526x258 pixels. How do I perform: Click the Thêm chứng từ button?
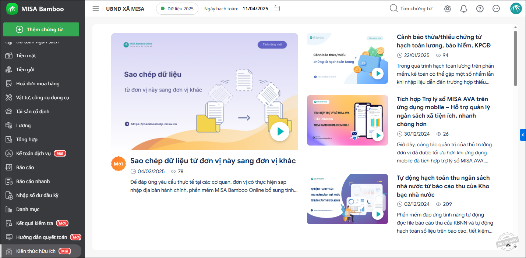click(x=41, y=29)
